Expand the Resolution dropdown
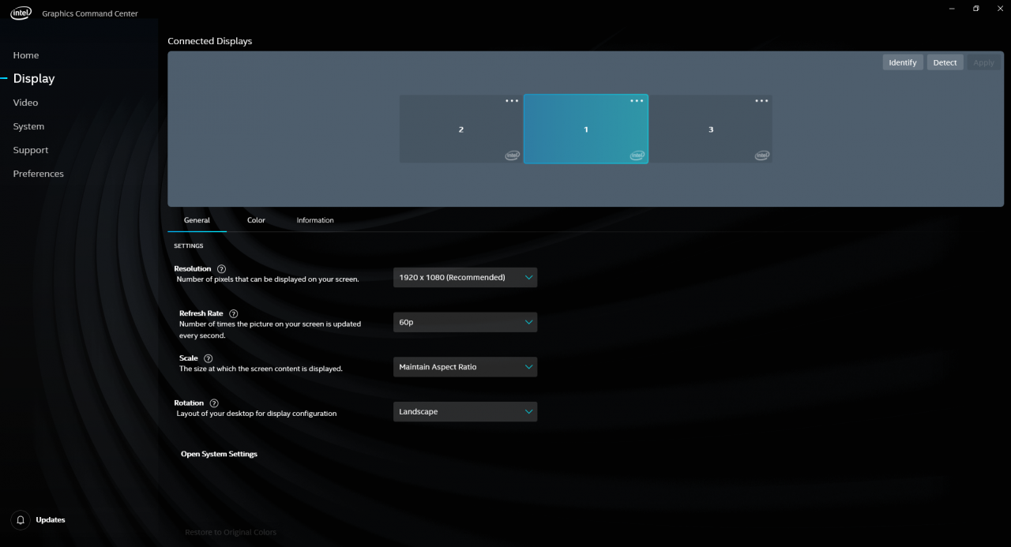Image resolution: width=1011 pixels, height=547 pixels. click(465, 277)
